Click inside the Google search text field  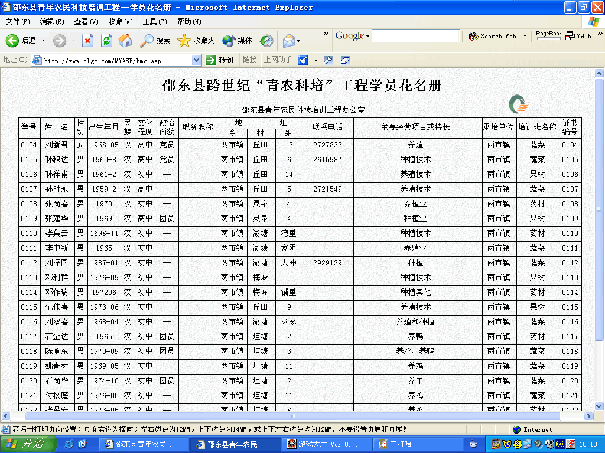[x=416, y=36]
